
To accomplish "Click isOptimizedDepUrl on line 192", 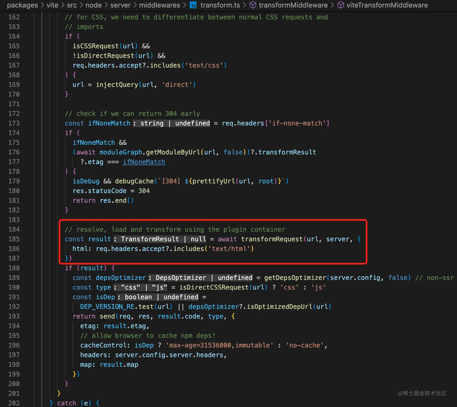I will 280,307.
